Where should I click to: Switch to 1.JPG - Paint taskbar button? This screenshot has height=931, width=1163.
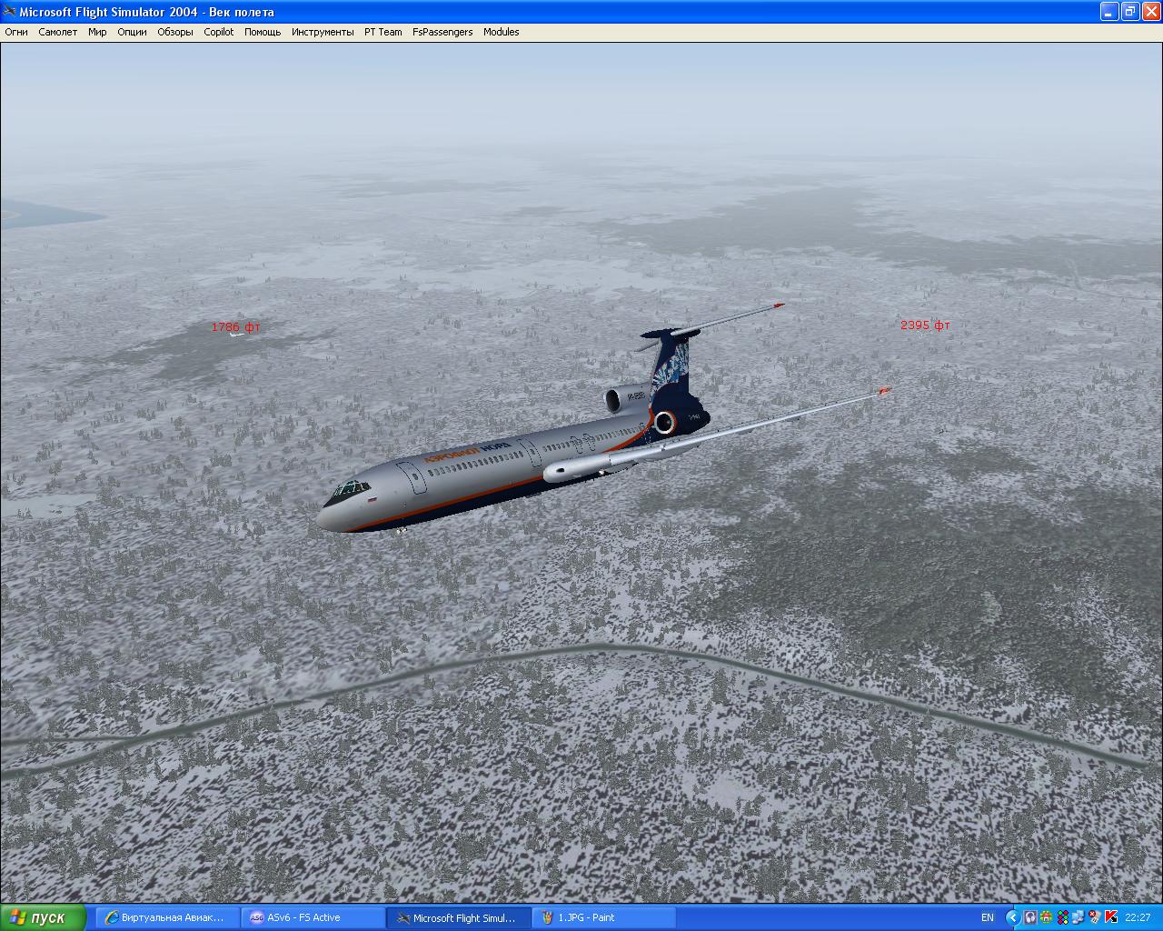point(603,917)
